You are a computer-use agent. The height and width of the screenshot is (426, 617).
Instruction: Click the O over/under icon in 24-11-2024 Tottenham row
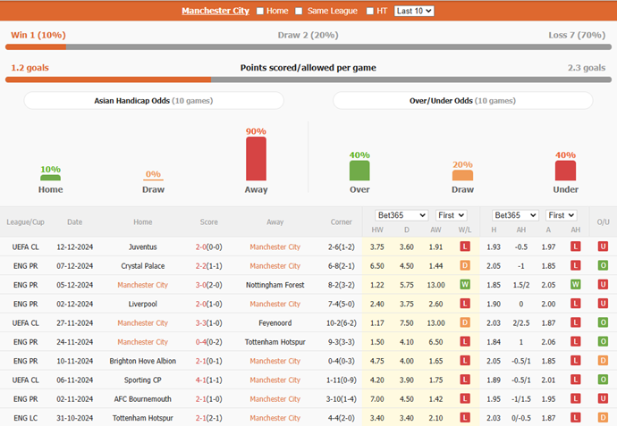(603, 341)
